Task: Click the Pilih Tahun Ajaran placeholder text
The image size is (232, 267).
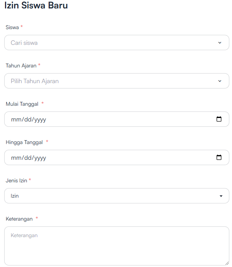Action: 35,81
